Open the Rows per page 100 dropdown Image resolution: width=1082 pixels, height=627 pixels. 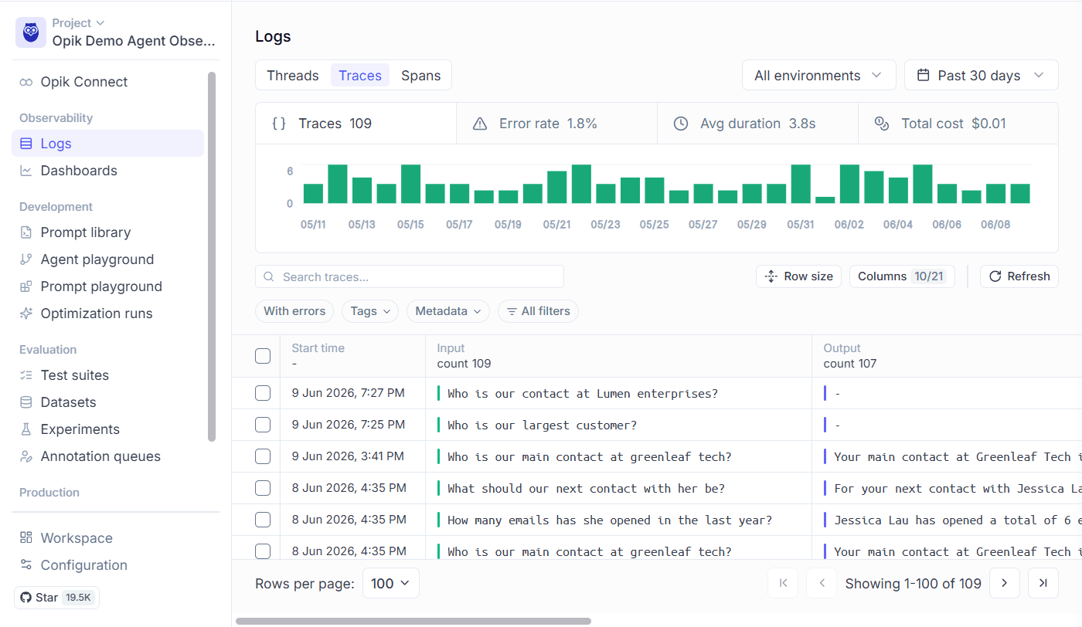[391, 584]
